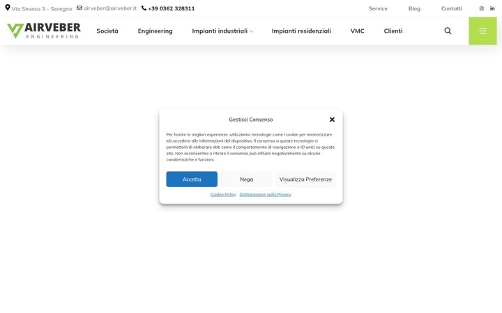Open the Contatti link
502x313 pixels.
pyautogui.click(x=452, y=8)
